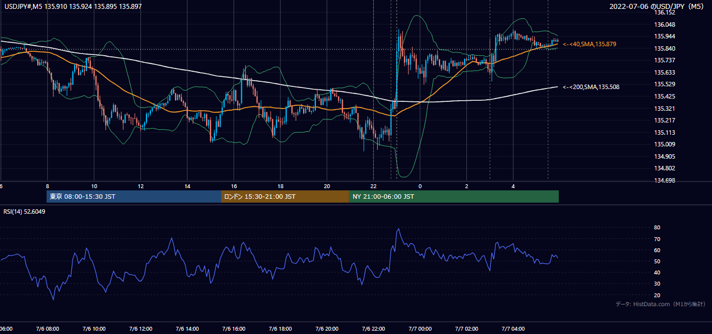
Task: Select the NY 21:00-06:00 JST session bar
Action: (x=454, y=197)
